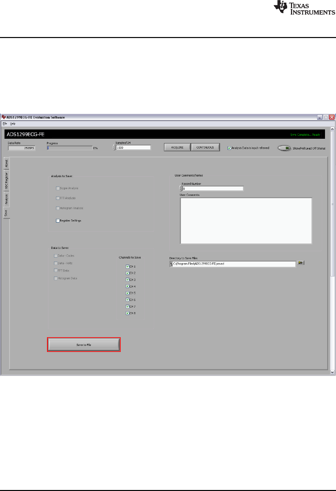The width and height of the screenshot is (336, 491).
Task: Uncheck the CH 4 channel checkbox
Action: 127,287
